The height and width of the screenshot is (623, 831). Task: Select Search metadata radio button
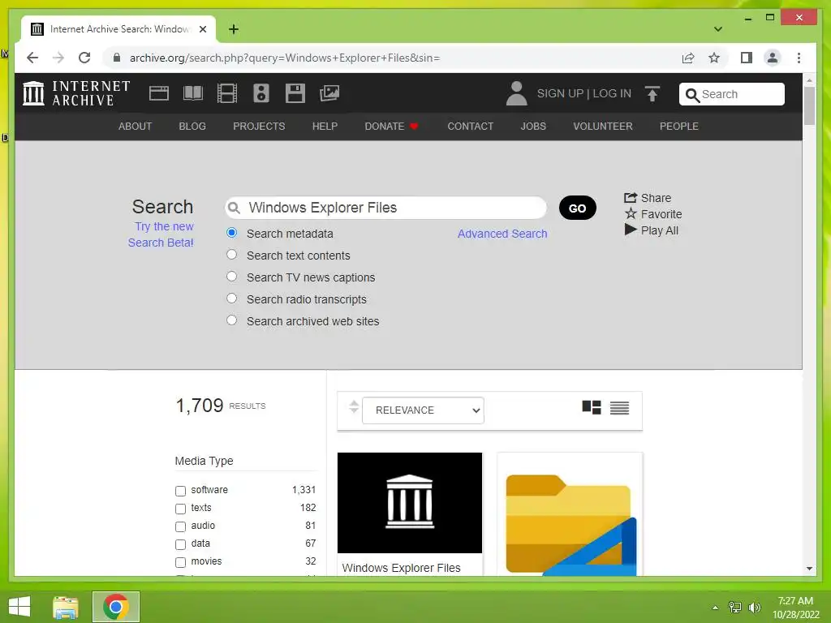pos(231,233)
